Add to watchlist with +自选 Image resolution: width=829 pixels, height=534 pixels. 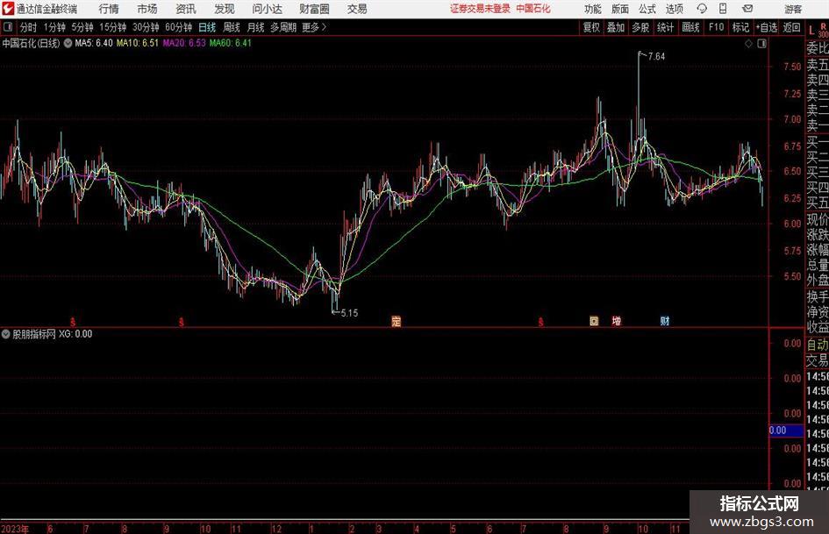tap(767, 27)
